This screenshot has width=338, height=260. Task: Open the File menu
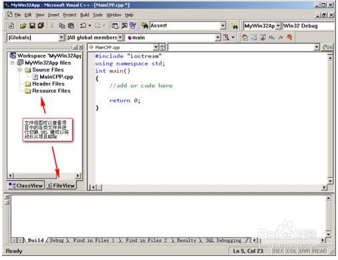(x=17, y=15)
